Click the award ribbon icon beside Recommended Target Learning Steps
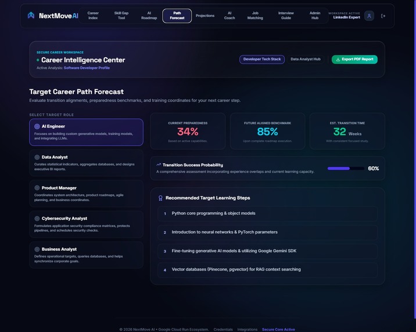Viewport: 416px width, 332px height. coord(160,198)
